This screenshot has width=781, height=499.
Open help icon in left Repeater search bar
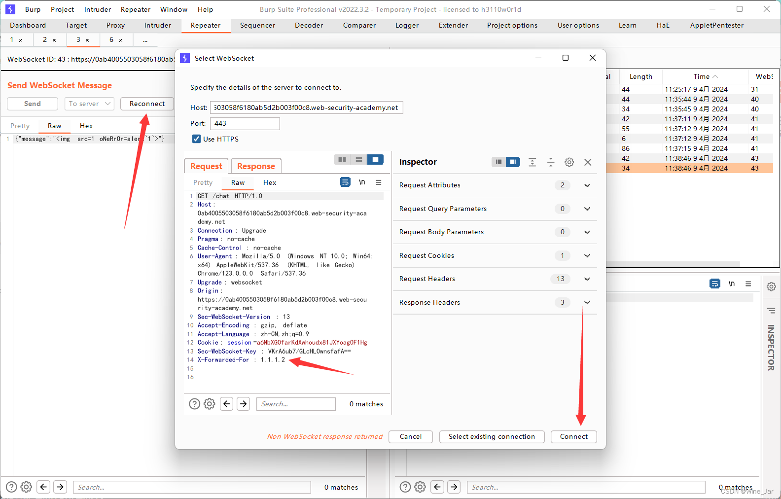coord(11,487)
